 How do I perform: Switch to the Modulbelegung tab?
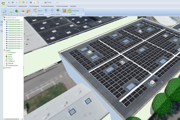34,6
